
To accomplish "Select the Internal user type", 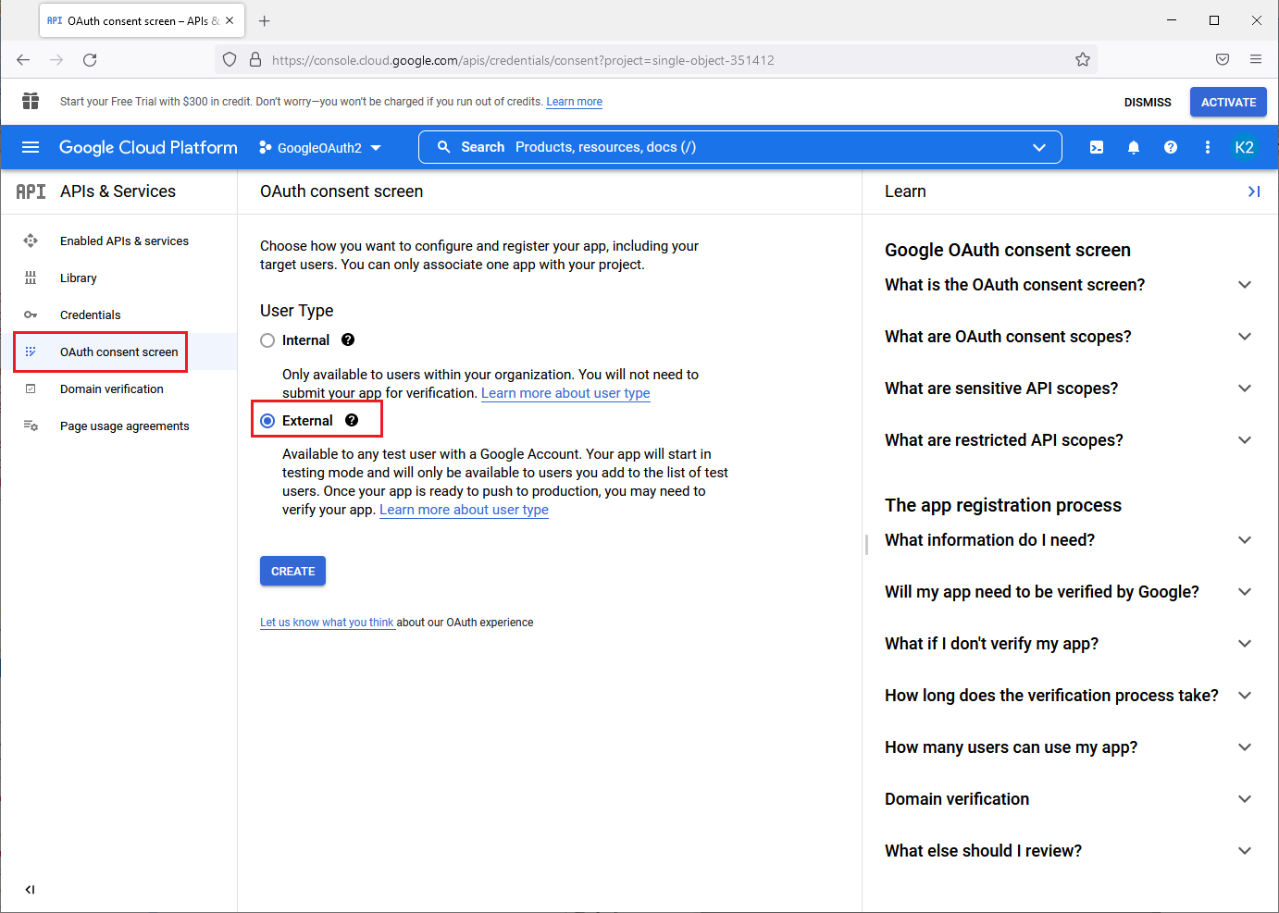I will 267,340.
